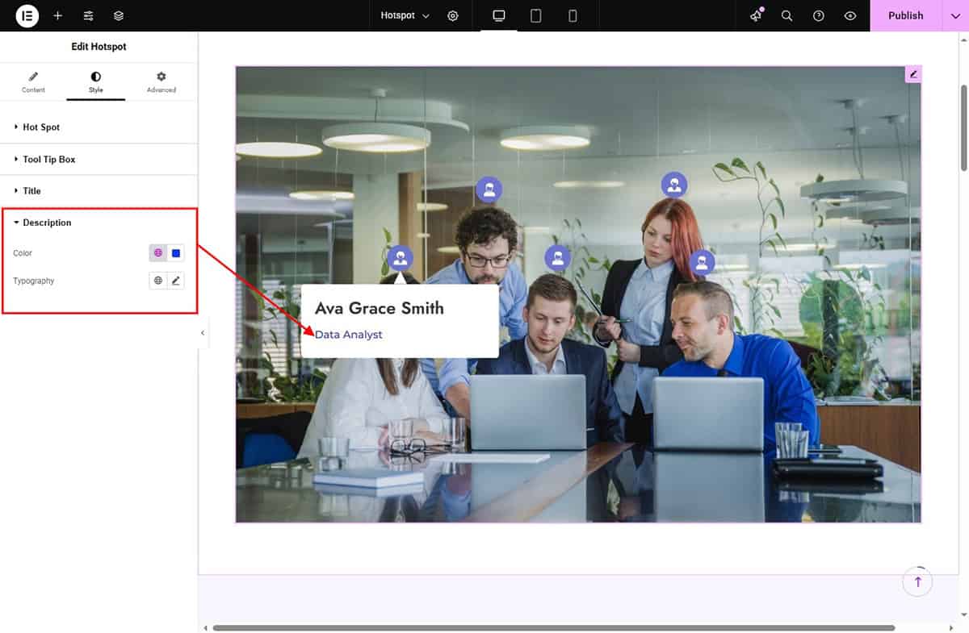This screenshot has height=633, width=969.
Task: Click the Edit Hotspot panel title
Action: pos(99,47)
